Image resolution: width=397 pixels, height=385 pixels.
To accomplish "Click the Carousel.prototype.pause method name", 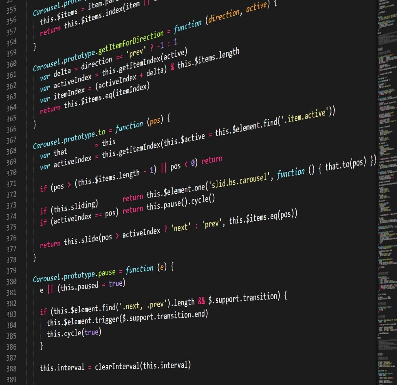I will [107, 273].
